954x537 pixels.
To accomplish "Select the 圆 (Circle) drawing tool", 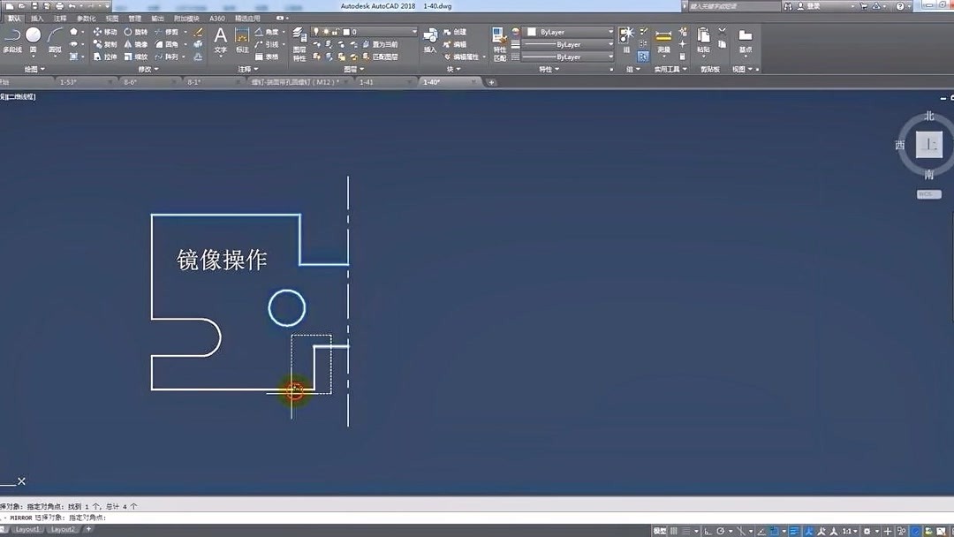I will click(x=33, y=36).
